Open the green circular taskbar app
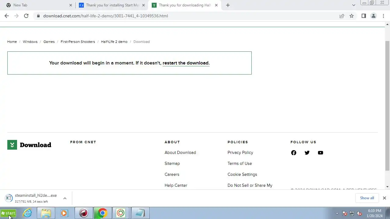 (121, 213)
